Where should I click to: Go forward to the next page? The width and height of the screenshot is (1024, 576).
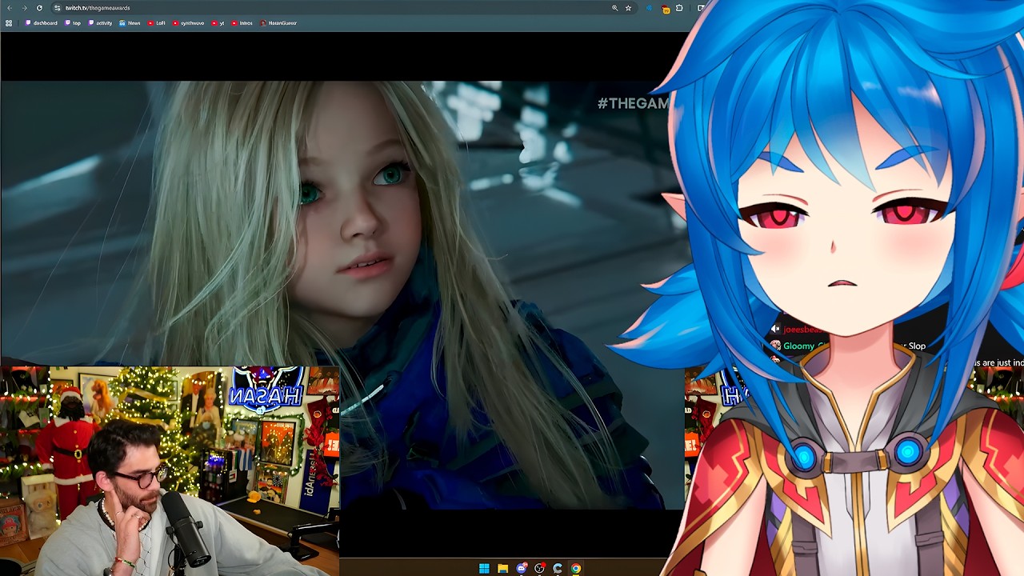point(24,8)
